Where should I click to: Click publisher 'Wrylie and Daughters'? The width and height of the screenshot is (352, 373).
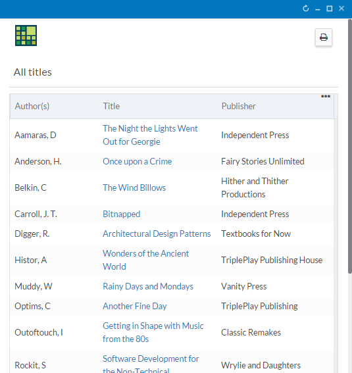[x=261, y=365]
